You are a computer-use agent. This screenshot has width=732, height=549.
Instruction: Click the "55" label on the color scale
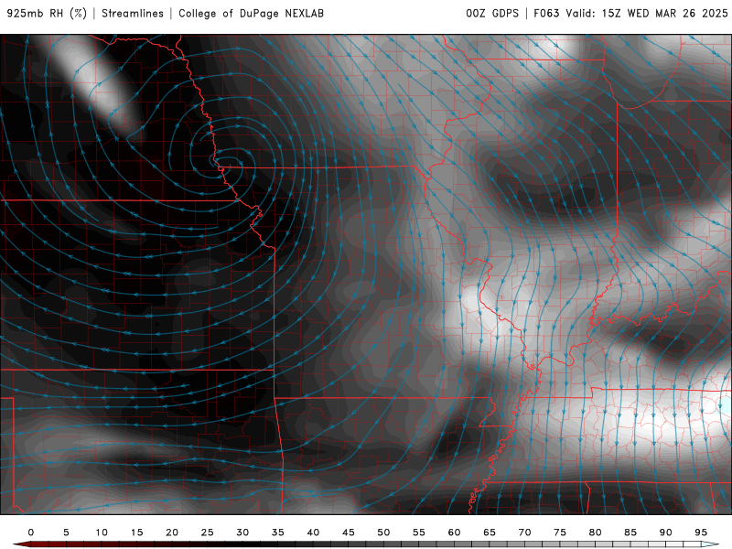coord(419,533)
